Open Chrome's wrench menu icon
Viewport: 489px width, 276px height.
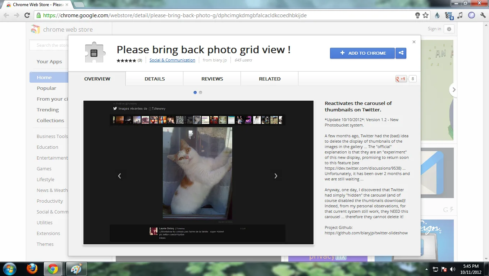pyautogui.click(x=483, y=15)
